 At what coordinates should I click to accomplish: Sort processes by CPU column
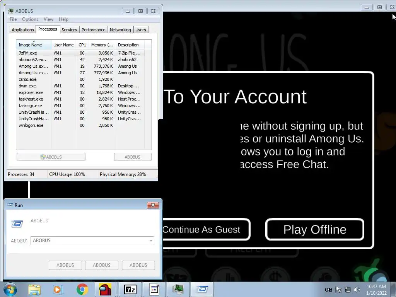pos(82,45)
